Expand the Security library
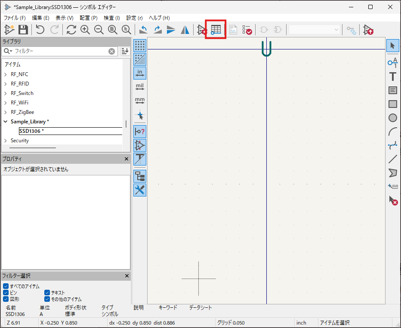Image resolution: width=401 pixels, height=328 pixels. (x=6, y=141)
